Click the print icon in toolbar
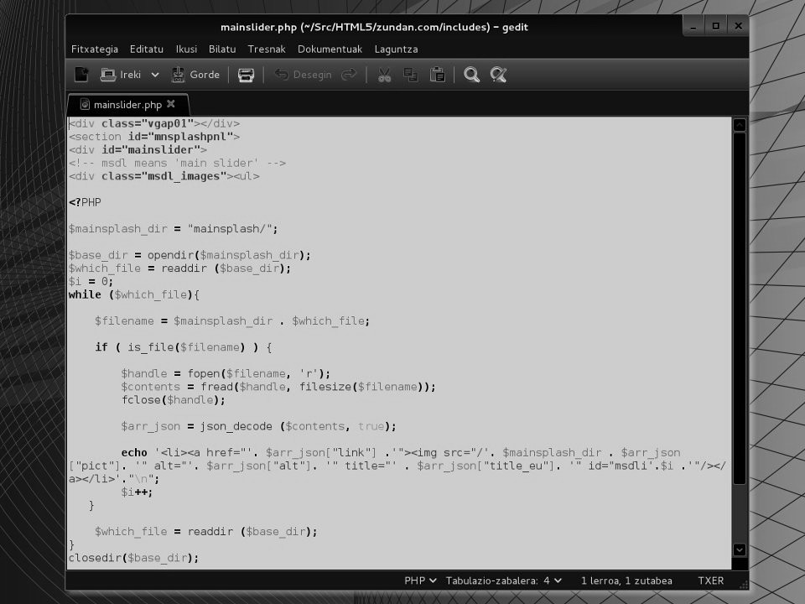The height and width of the screenshot is (604, 805). (x=246, y=75)
